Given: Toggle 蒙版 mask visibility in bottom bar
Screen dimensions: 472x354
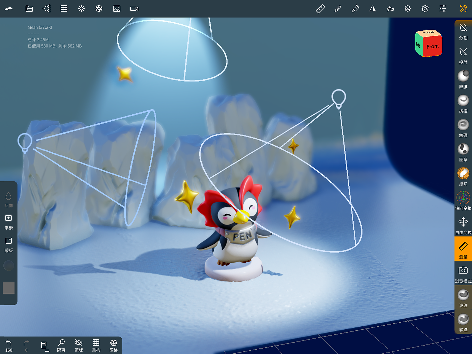Looking at the screenshot, I should (79, 346).
